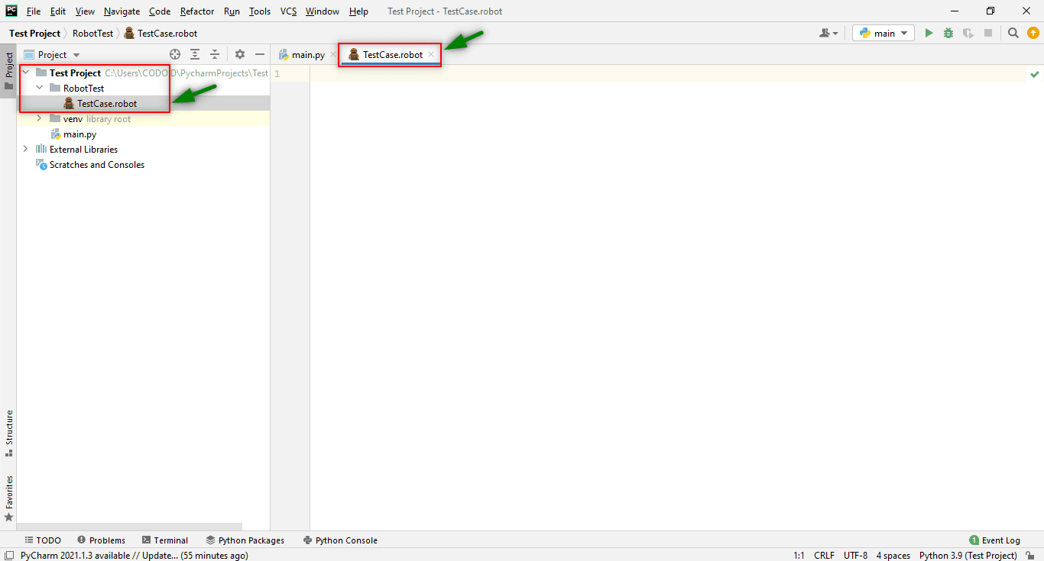Open the Code With Me users icon
The image size is (1044, 561).
click(828, 33)
